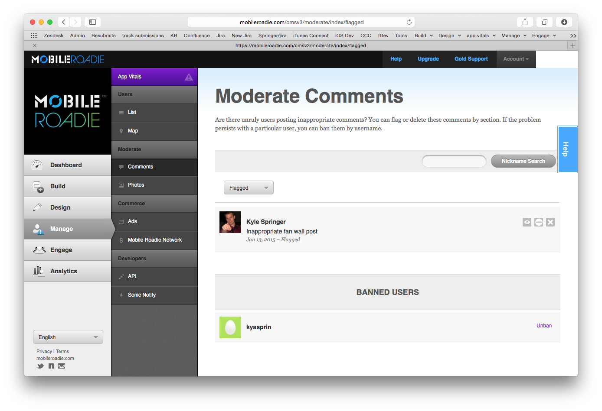Viewport: 602px width, 411px height.
Task: Open the blue Help side tab
Action: (x=566, y=149)
